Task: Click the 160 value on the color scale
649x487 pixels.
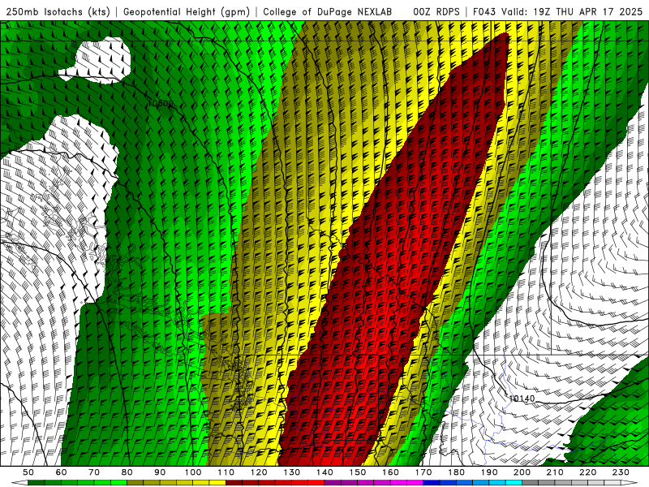Action: [x=391, y=472]
